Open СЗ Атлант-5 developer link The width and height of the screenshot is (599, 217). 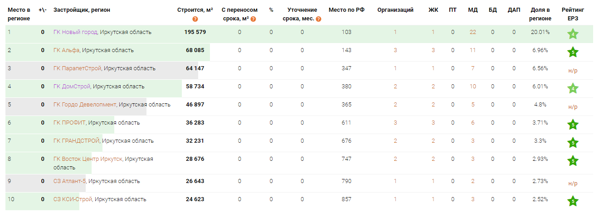tap(69, 181)
